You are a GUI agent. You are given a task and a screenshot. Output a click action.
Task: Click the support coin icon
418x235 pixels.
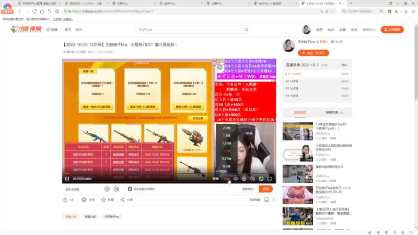point(84,200)
